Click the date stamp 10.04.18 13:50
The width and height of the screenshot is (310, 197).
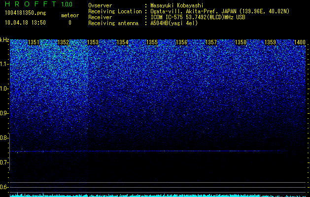(25, 23)
